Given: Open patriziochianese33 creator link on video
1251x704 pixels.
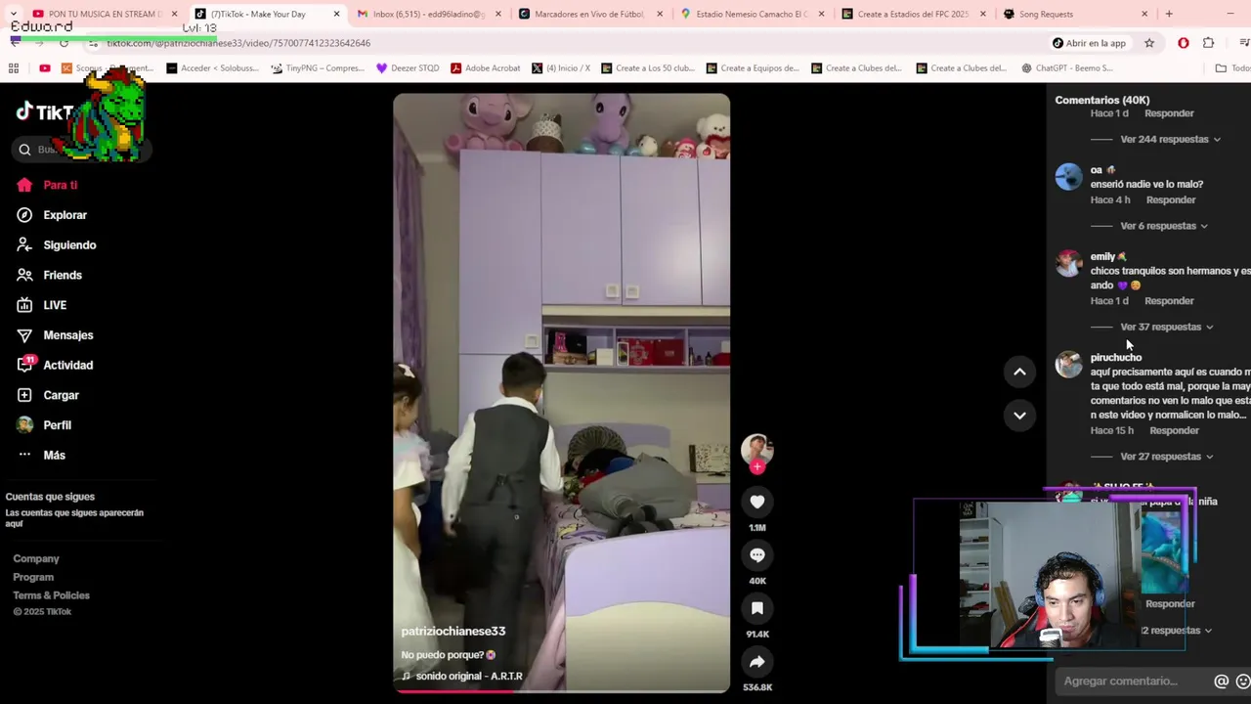Looking at the screenshot, I should (453, 632).
